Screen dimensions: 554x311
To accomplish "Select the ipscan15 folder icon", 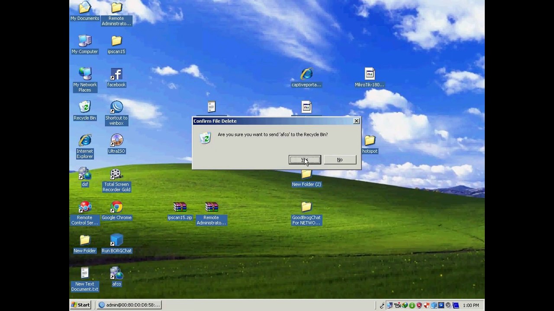I will click(116, 44).
